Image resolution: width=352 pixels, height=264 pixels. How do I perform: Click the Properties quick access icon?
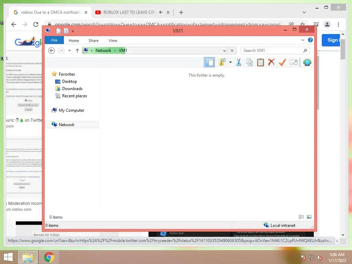58,31
